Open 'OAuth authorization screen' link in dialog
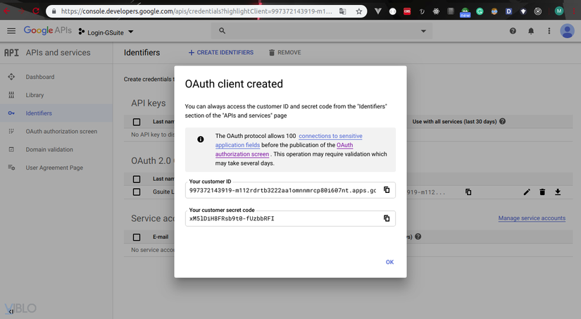Viewport: 581px width, 319px height. (x=284, y=149)
